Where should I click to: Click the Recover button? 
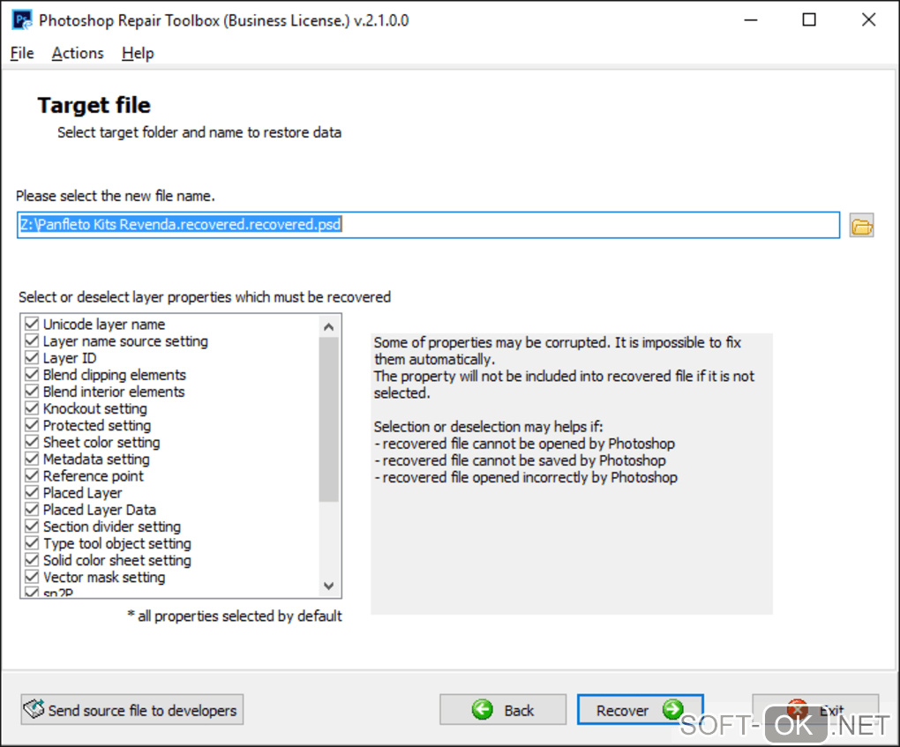coord(640,710)
